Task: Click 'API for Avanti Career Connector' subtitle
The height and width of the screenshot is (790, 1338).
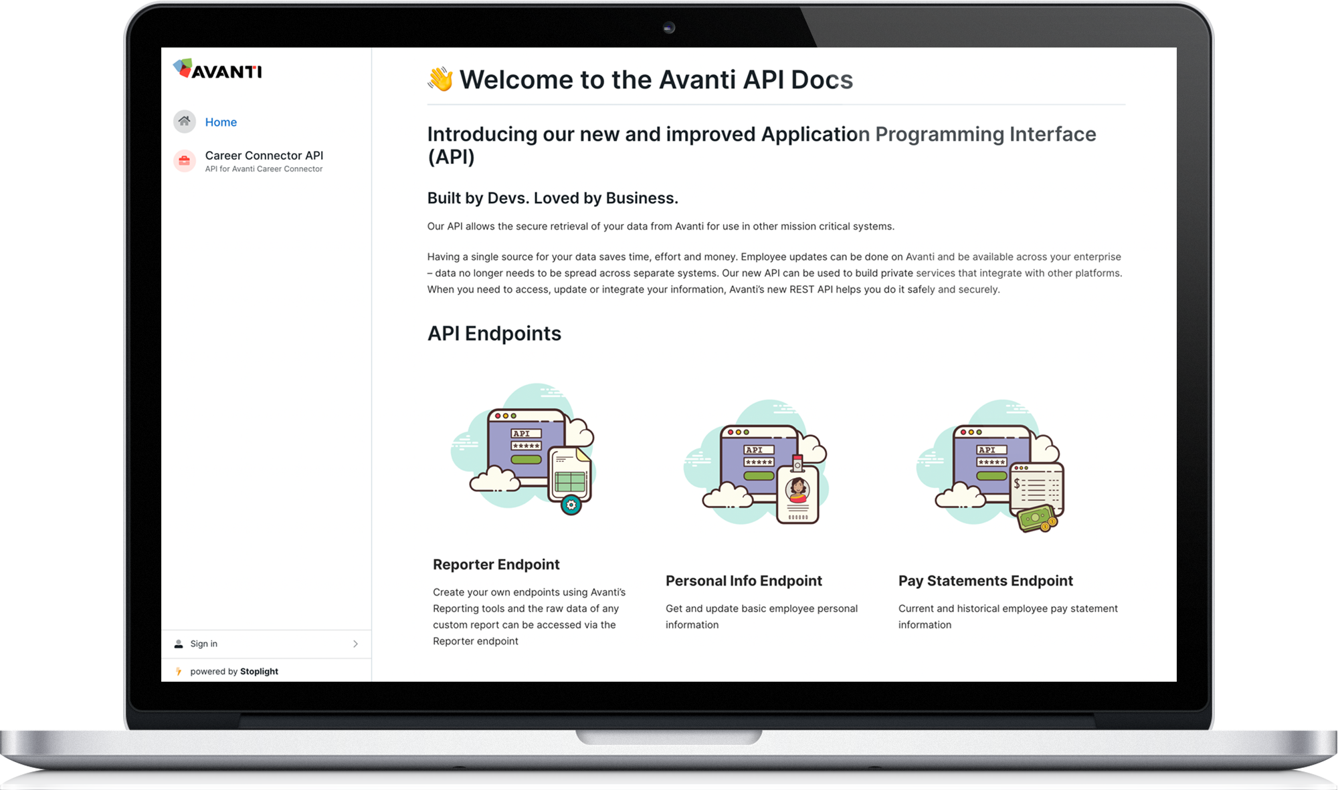Action: 264,169
